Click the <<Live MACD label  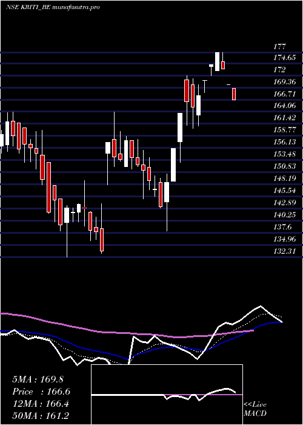point(255,409)
